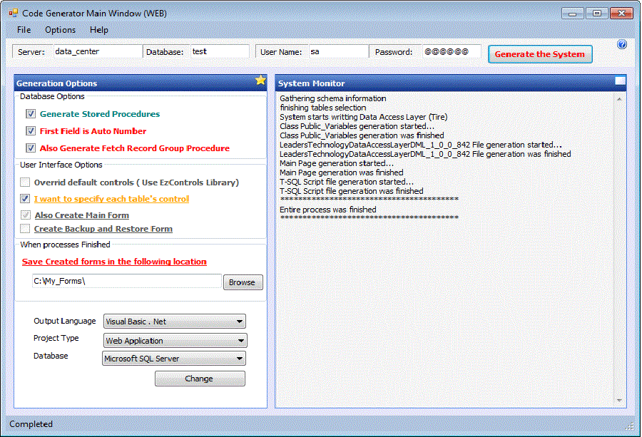
Task: Open the Options menu
Action: pyautogui.click(x=60, y=30)
